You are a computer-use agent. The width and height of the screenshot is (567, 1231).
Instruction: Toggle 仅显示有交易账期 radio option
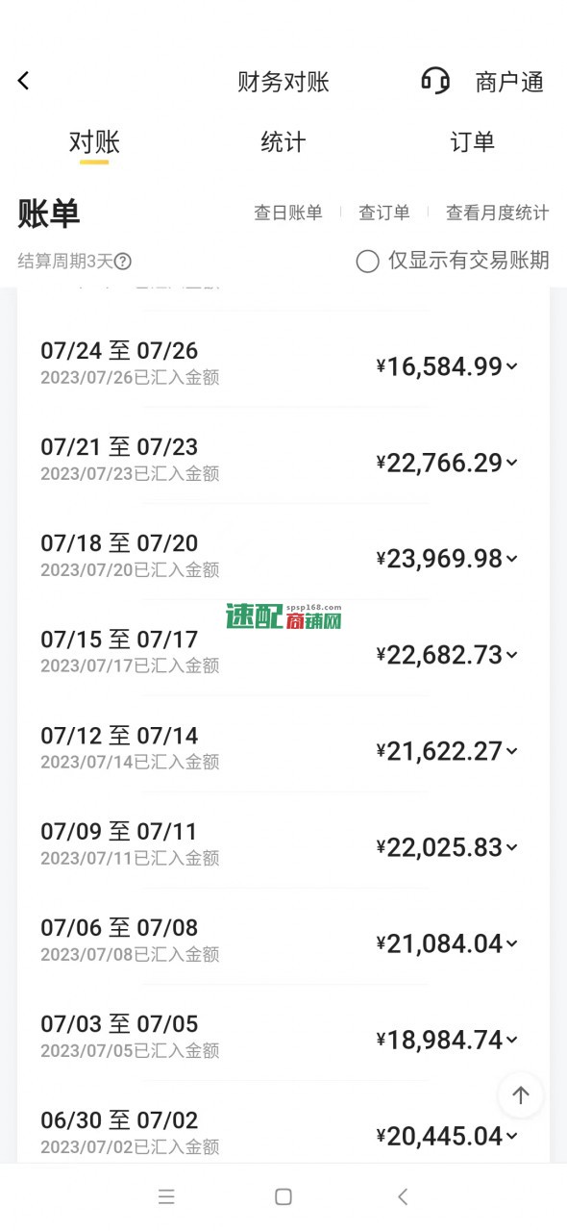click(453, 261)
